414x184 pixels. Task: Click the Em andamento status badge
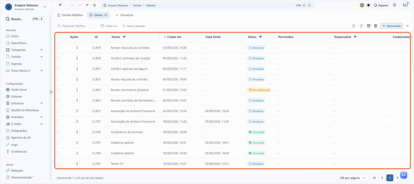pos(259,90)
